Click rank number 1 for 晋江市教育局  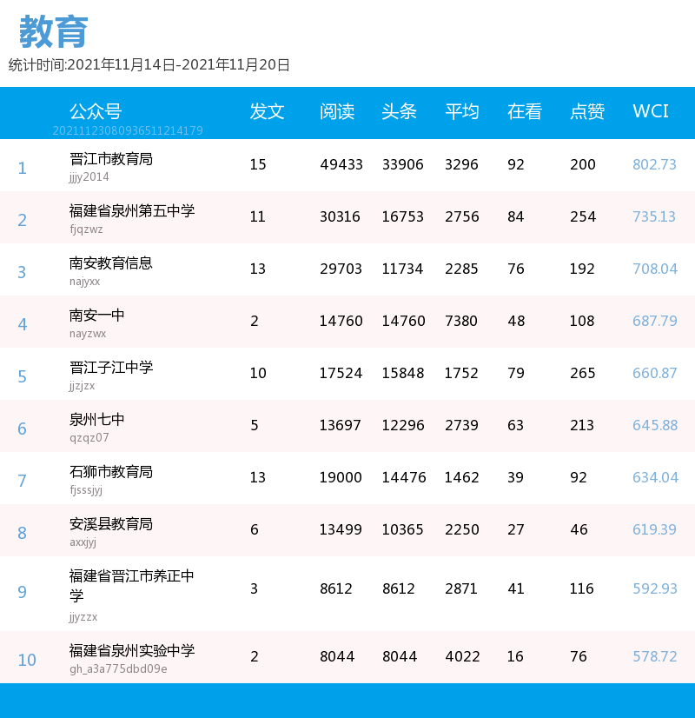(22, 168)
